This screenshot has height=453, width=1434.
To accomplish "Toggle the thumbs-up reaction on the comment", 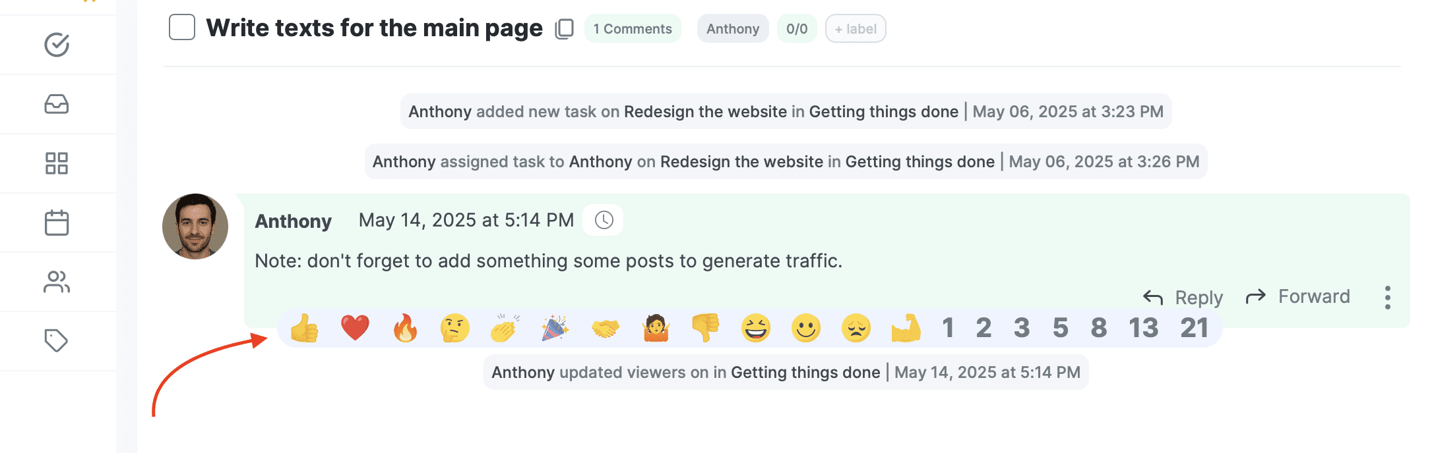I will [x=305, y=328].
